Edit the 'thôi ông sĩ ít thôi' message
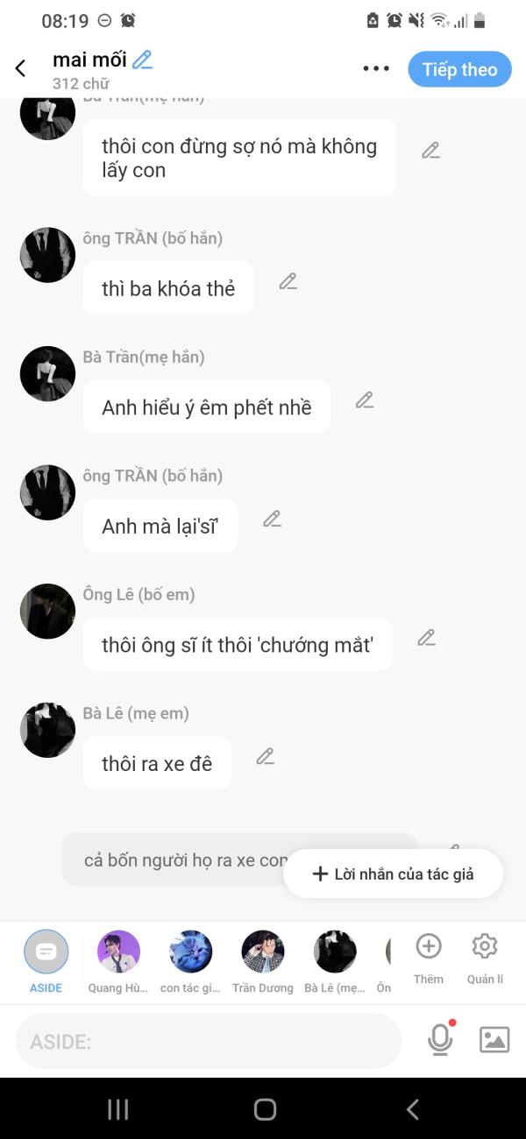This screenshot has height=1139, width=526. 427,638
